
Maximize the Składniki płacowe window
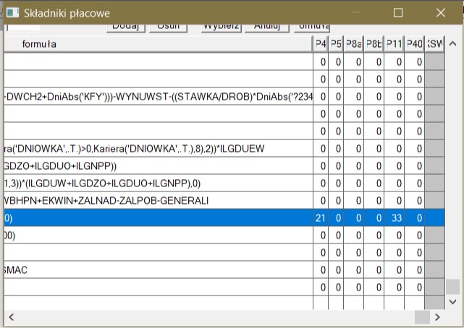[x=397, y=12]
